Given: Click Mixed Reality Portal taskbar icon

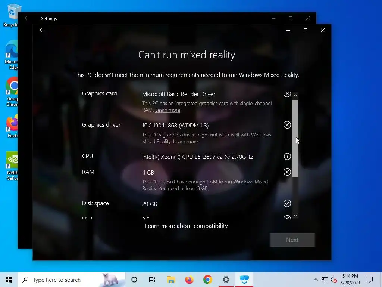Looking at the screenshot, I should click(244, 280).
